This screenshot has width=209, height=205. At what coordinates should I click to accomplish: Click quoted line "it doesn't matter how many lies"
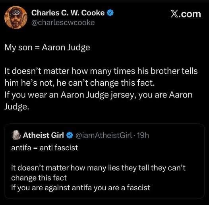[99, 168]
